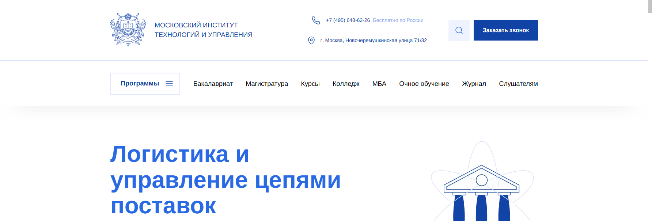Click heading Логистика и управление цепями поставок
Screen dimensions: 652x221
(225, 180)
